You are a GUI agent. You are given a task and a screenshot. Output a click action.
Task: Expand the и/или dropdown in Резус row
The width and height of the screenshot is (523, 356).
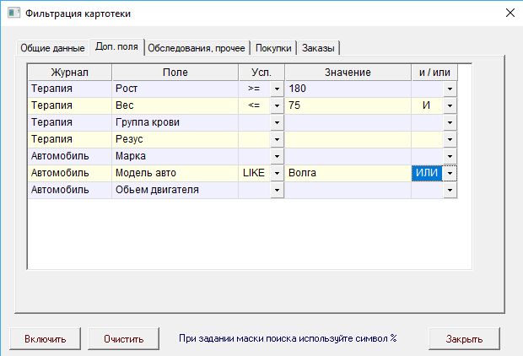coord(450,139)
